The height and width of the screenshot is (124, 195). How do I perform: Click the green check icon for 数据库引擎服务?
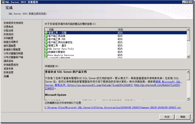(x=46, y=52)
